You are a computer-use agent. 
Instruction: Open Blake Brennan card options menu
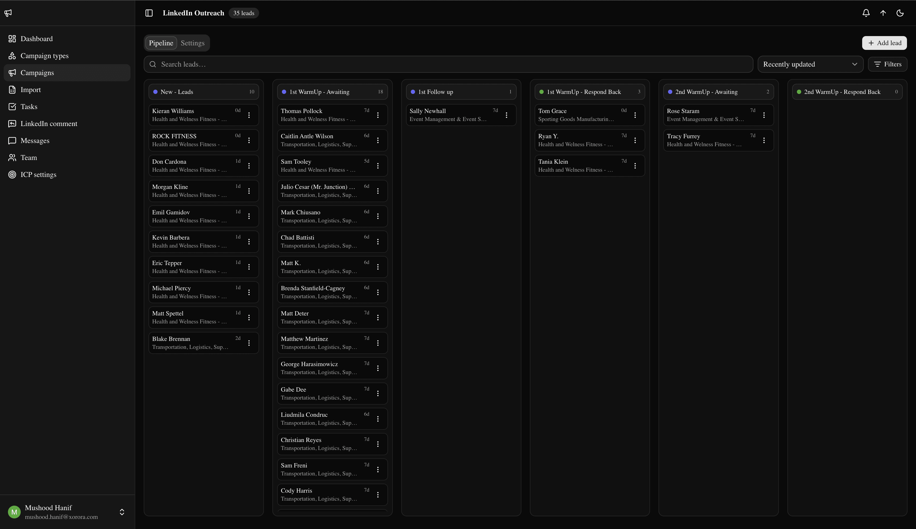click(x=249, y=343)
